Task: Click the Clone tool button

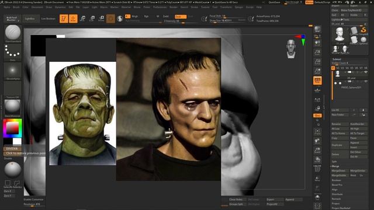Action: 335,10
